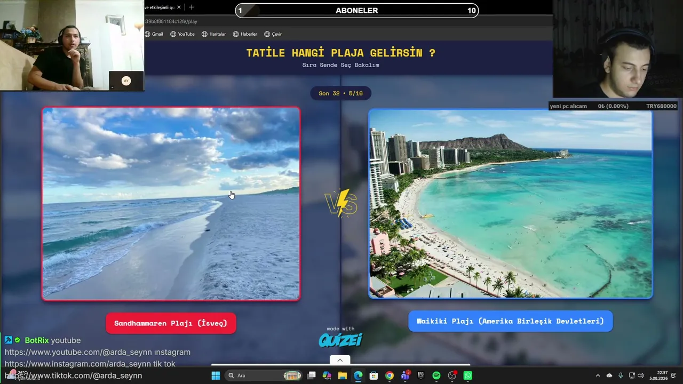Image resolution: width=683 pixels, height=384 pixels.
Task: Open the Haritalar bookmark
Action: pos(213,34)
